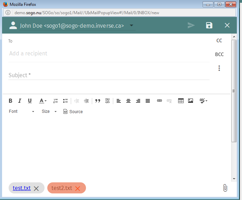Toggle underline text formatting

click(30, 101)
